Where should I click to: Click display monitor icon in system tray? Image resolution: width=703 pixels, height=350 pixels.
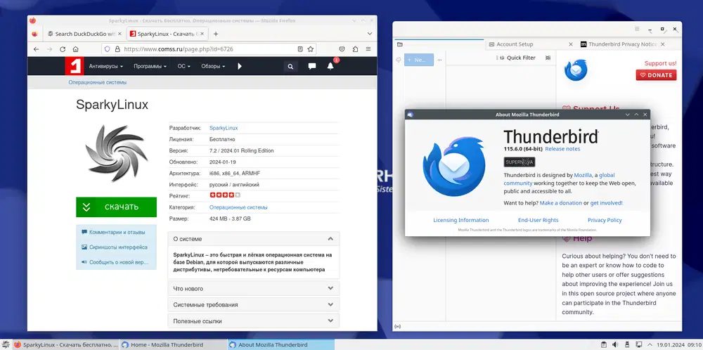click(638, 344)
